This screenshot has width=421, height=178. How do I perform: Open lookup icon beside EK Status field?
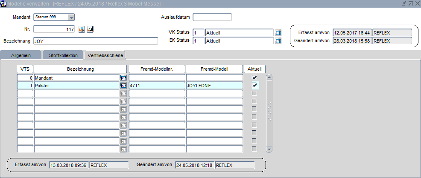[x=278, y=41]
